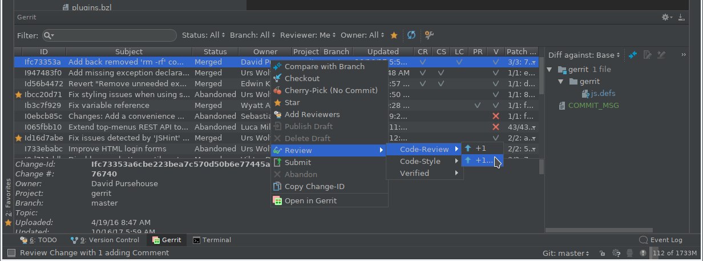Click the Git: master branch widget
Viewport: 703px width, 261px height.
(567, 253)
